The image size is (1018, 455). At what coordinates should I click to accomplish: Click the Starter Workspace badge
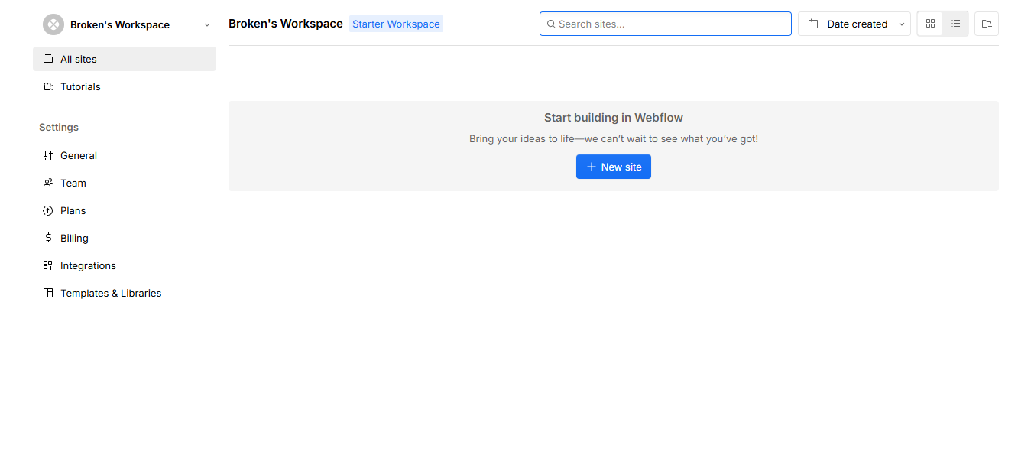[x=396, y=24]
